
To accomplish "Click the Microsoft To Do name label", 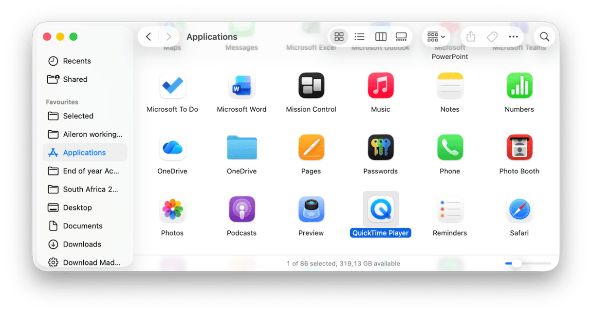I will click(x=172, y=109).
